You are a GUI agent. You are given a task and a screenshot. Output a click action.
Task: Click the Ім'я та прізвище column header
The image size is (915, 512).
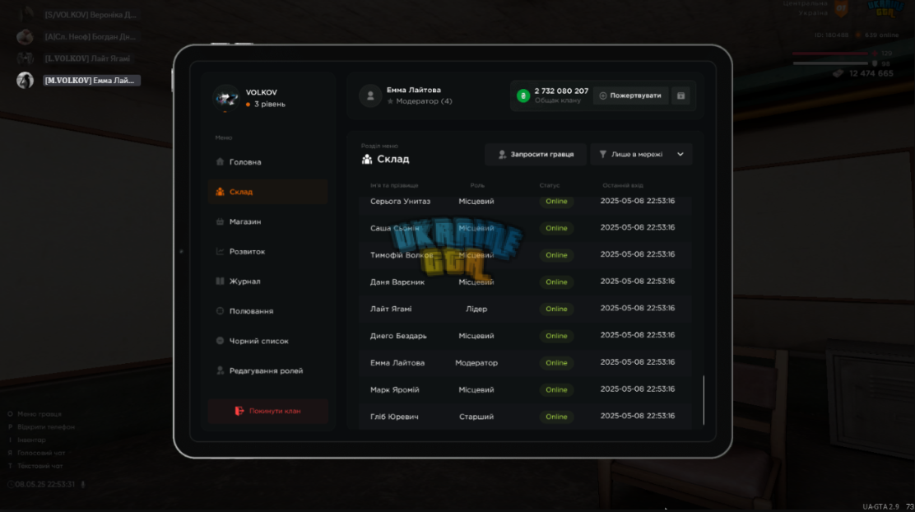click(394, 186)
